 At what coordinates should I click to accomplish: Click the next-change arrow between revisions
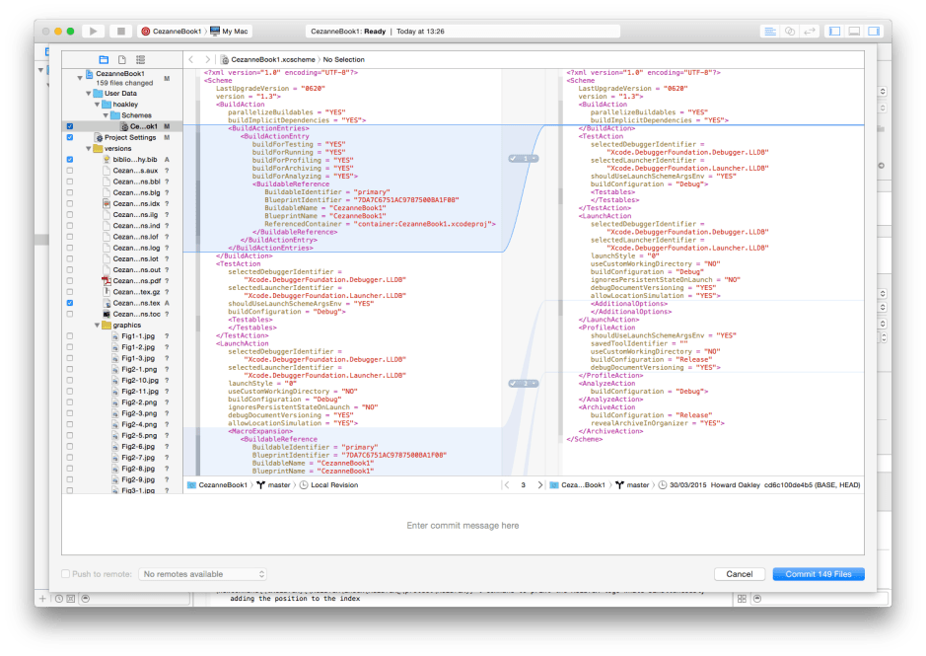click(x=540, y=484)
